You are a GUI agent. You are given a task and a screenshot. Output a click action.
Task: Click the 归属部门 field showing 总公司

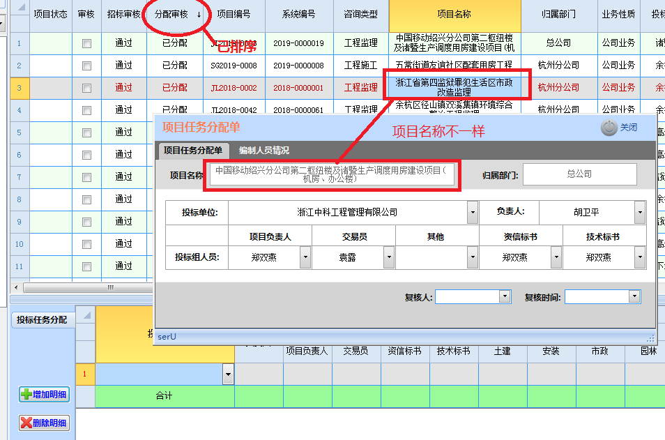click(x=579, y=174)
